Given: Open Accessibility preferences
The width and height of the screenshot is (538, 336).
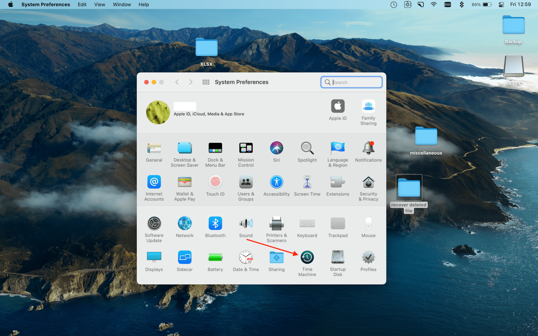Looking at the screenshot, I should pyautogui.click(x=276, y=186).
